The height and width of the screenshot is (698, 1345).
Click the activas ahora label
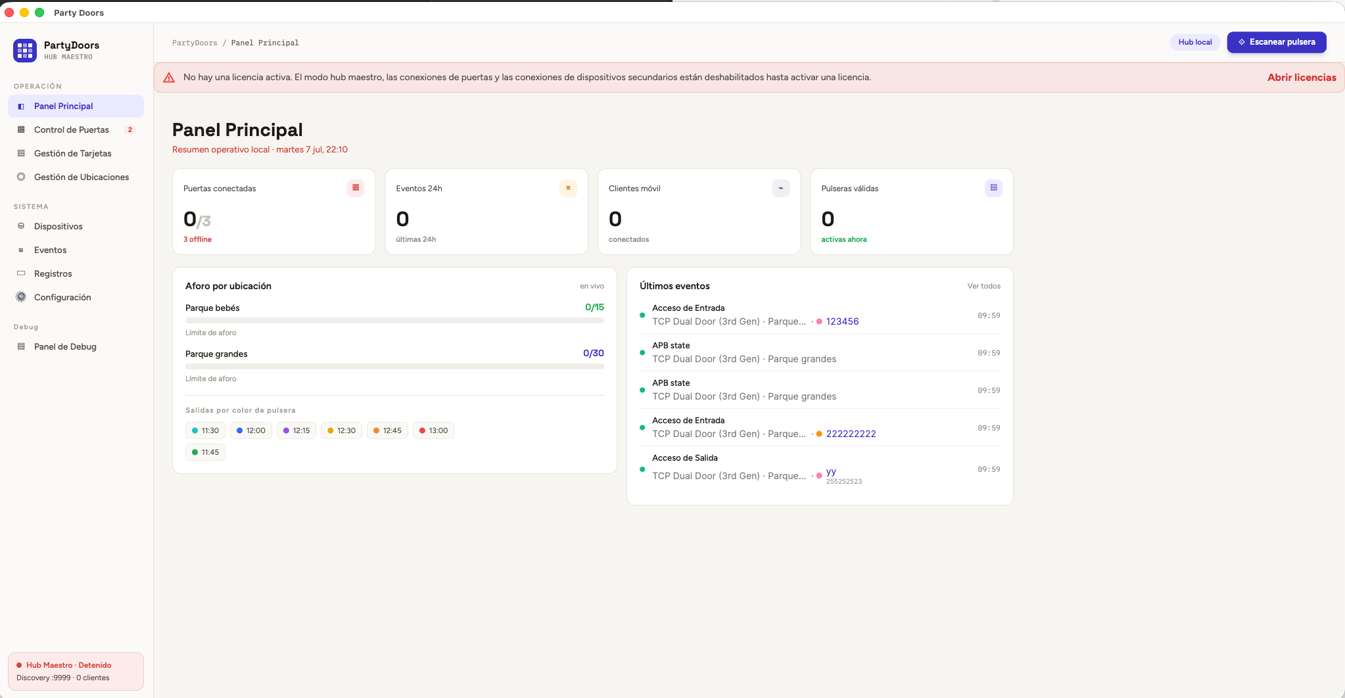pyautogui.click(x=843, y=239)
